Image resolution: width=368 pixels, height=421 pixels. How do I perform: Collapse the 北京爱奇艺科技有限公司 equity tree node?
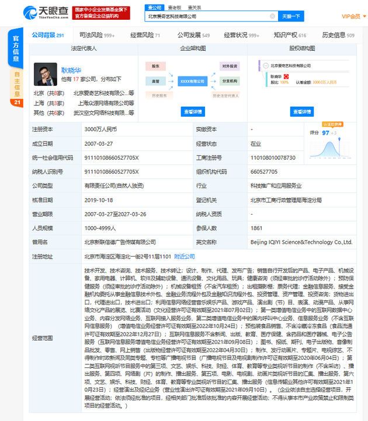266,65
